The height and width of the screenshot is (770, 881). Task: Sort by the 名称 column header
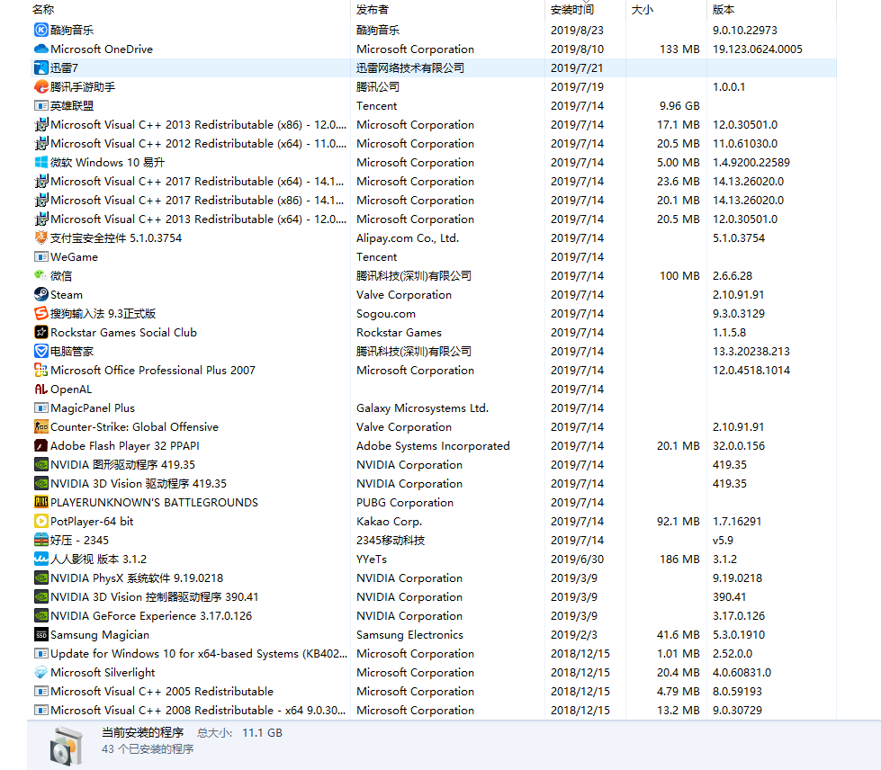pos(43,10)
